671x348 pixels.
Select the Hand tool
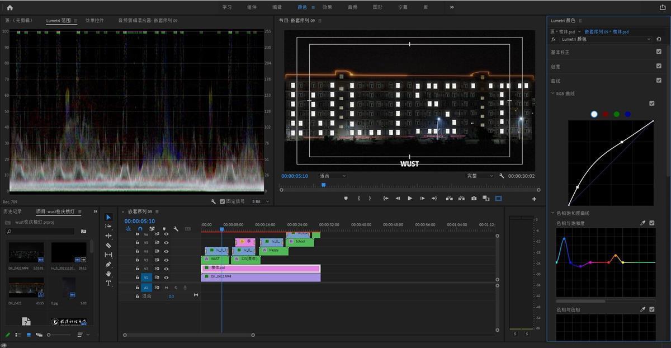click(x=108, y=274)
